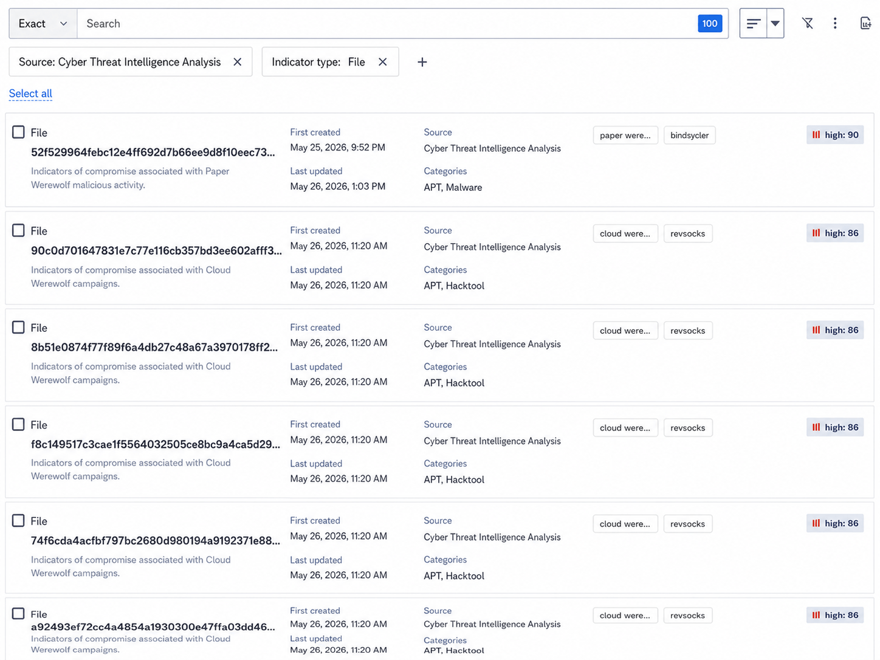Clear filters using the crossed funnel icon
Image resolution: width=880 pixels, height=660 pixels.
pos(808,23)
